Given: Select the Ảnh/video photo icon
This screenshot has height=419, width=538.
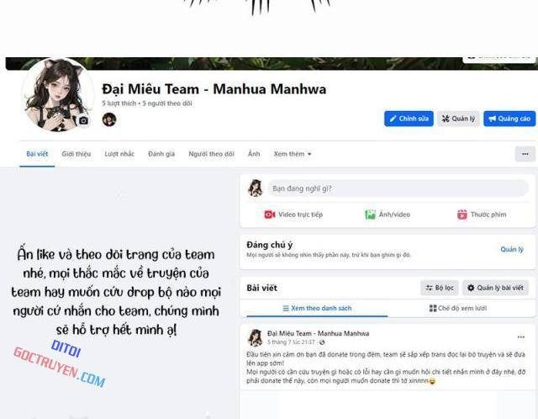Looking at the screenshot, I should coord(370,215).
